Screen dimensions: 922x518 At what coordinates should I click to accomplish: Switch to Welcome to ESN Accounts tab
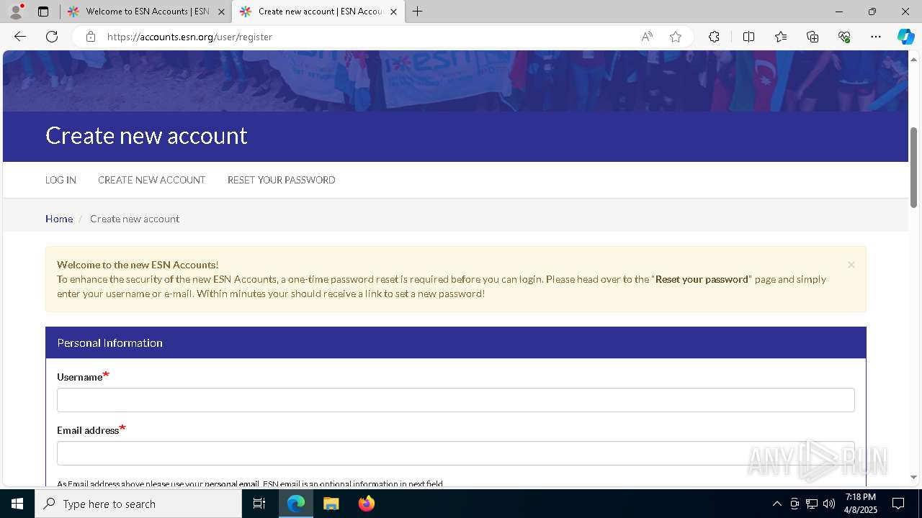[147, 12]
